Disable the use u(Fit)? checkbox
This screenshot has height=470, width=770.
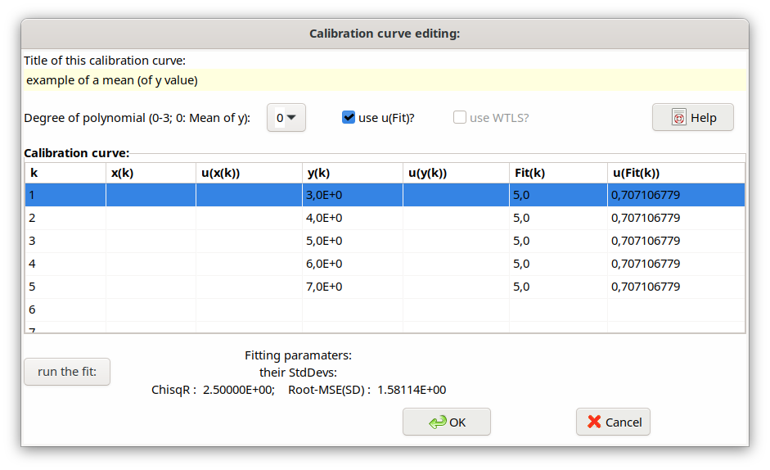click(349, 117)
